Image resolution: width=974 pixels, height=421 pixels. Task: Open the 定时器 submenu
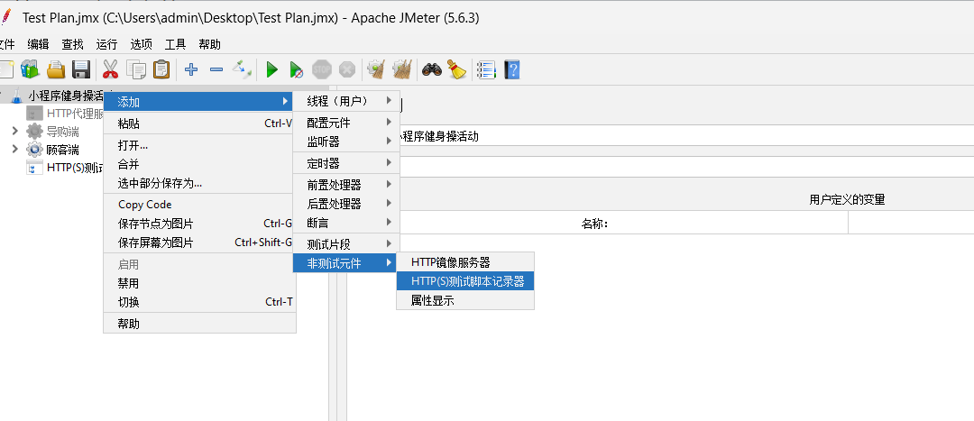(346, 163)
